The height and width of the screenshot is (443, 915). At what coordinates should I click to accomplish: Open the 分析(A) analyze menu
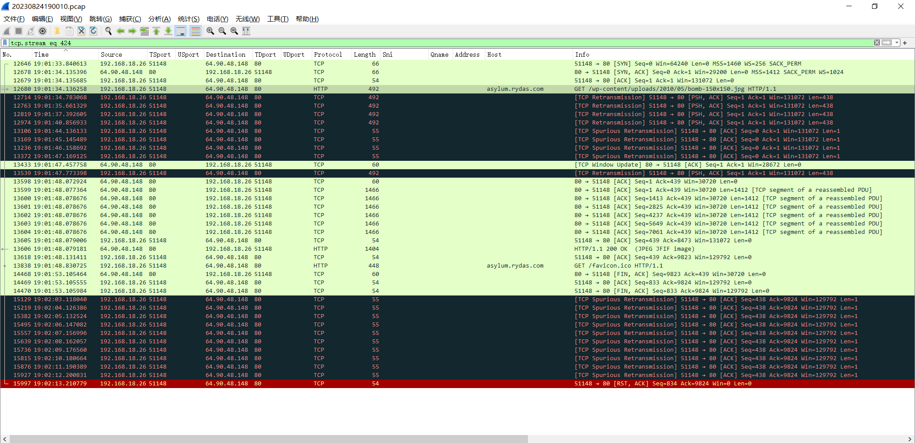tap(159, 19)
